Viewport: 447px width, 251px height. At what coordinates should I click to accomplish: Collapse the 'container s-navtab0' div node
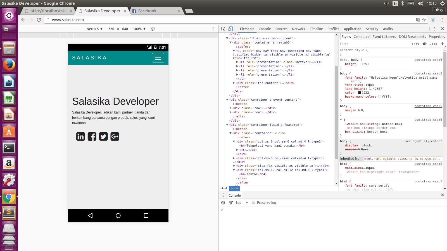click(x=230, y=42)
